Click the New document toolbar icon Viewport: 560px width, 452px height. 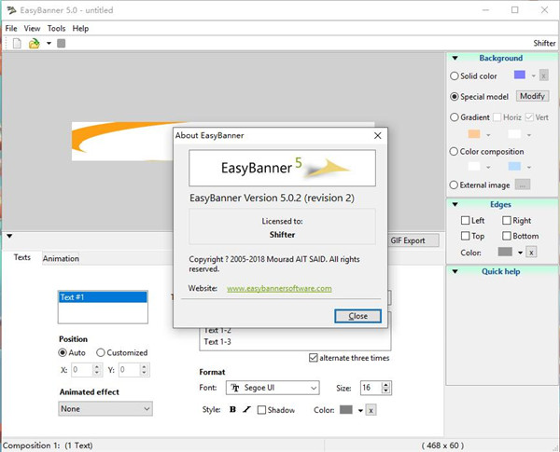[17, 44]
